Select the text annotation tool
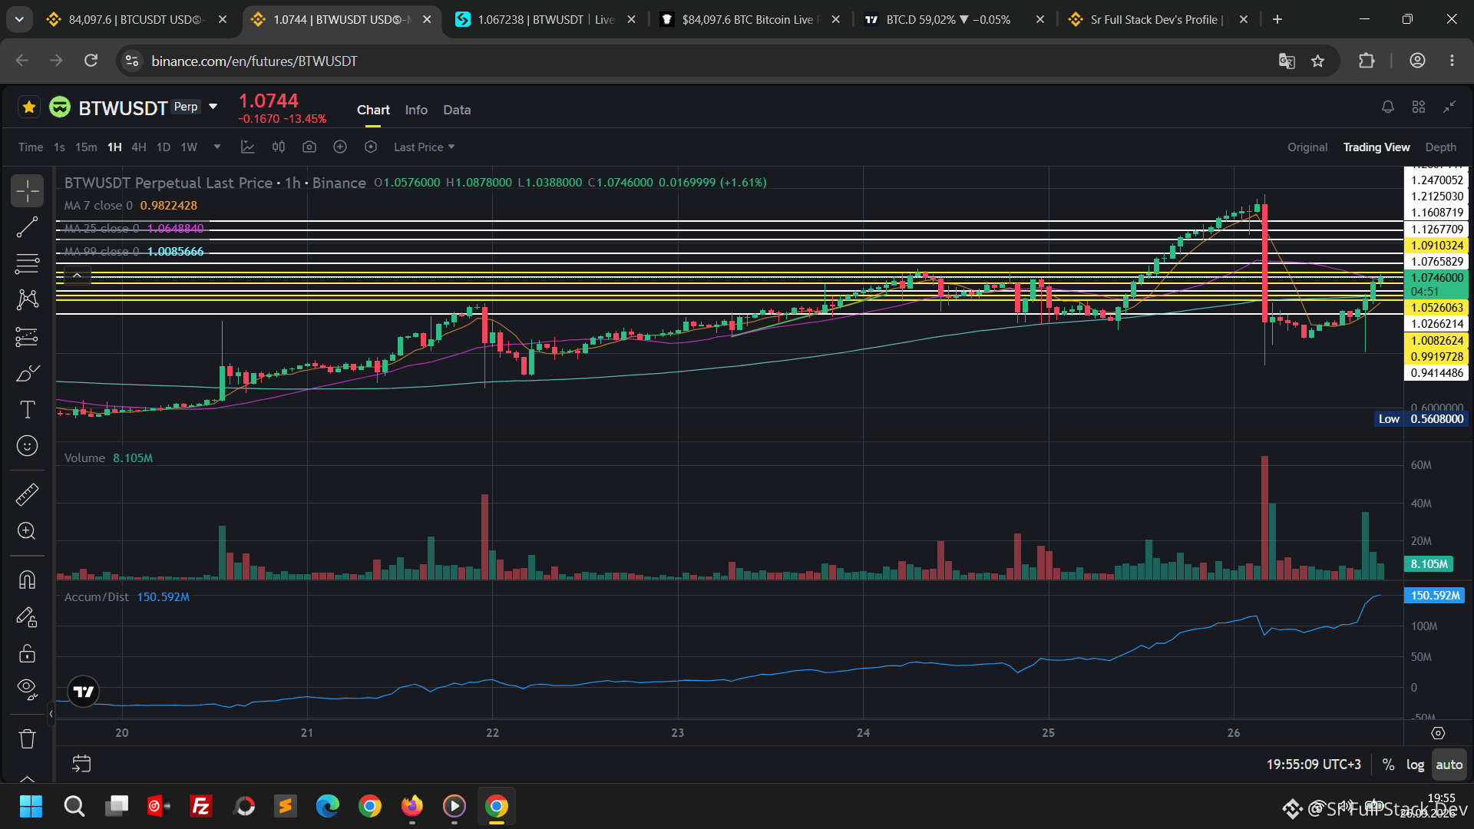This screenshot has height=829, width=1474. tap(27, 410)
